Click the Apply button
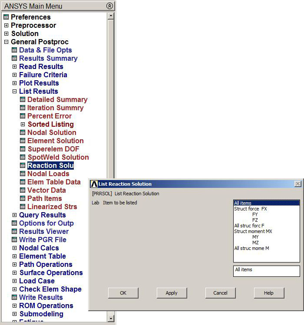304x325 pixels. (172, 293)
